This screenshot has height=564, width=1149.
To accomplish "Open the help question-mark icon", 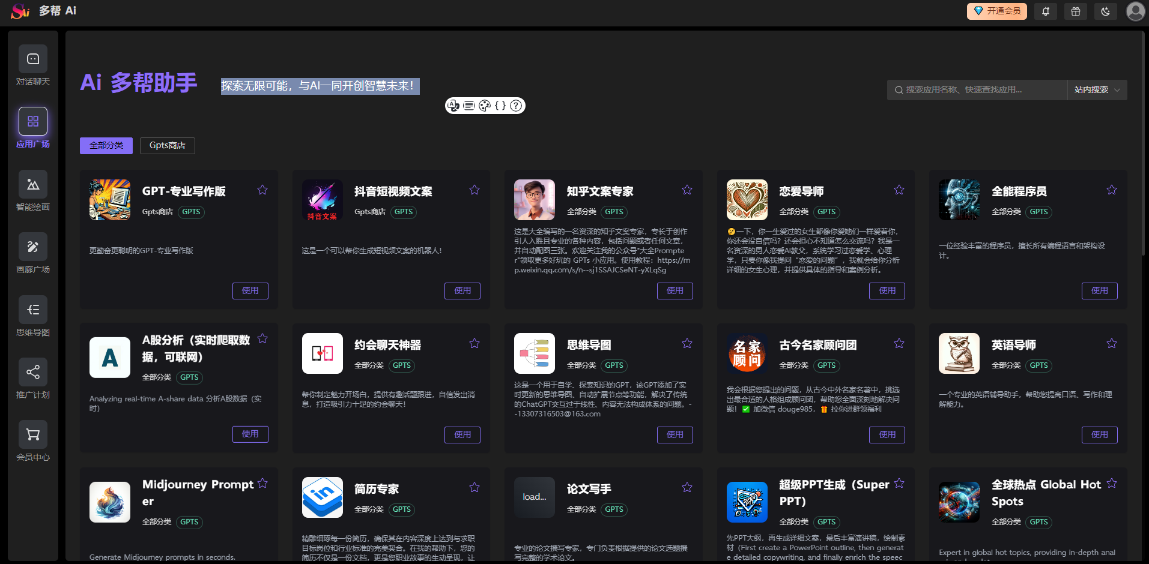I will 515,106.
